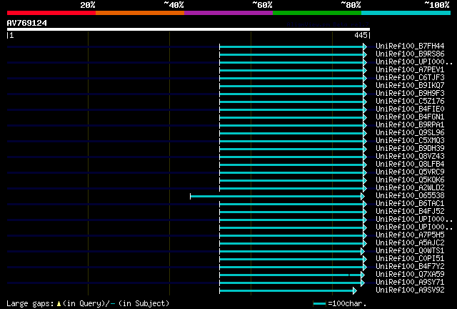Choose the UniRef100_C0PI51 hit
Screen dimensions: 457x309
pyautogui.click(x=410, y=259)
